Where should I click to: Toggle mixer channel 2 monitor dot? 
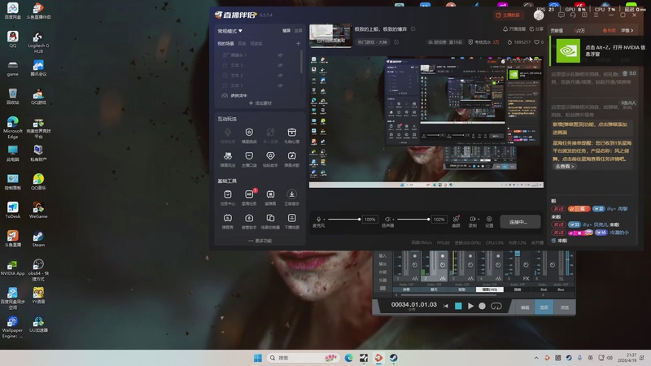[x=443, y=256]
